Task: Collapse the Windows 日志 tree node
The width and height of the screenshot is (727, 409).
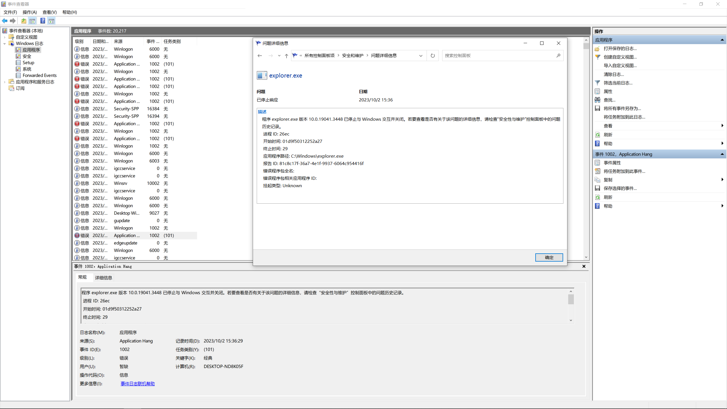Action: point(5,43)
